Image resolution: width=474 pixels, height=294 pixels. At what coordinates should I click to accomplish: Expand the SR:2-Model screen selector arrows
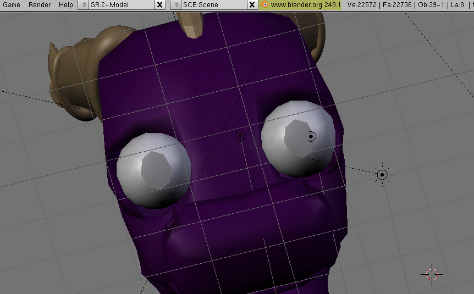point(84,5)
